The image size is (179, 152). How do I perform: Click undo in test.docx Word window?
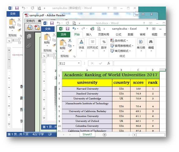(58, 23)
